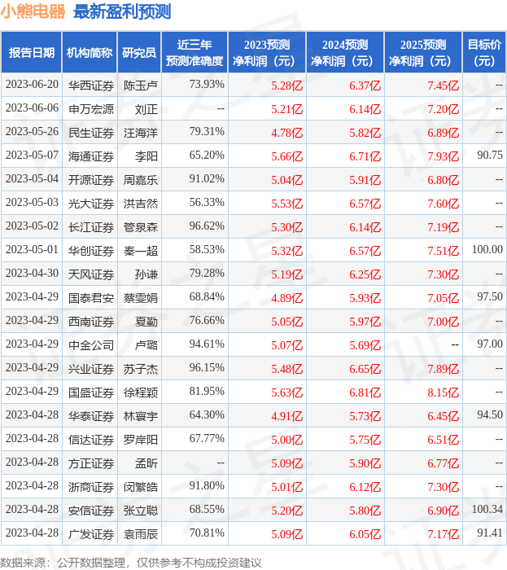
Task: Select the 2023预测净利润 column header
Action: click(x=267, y=52)
